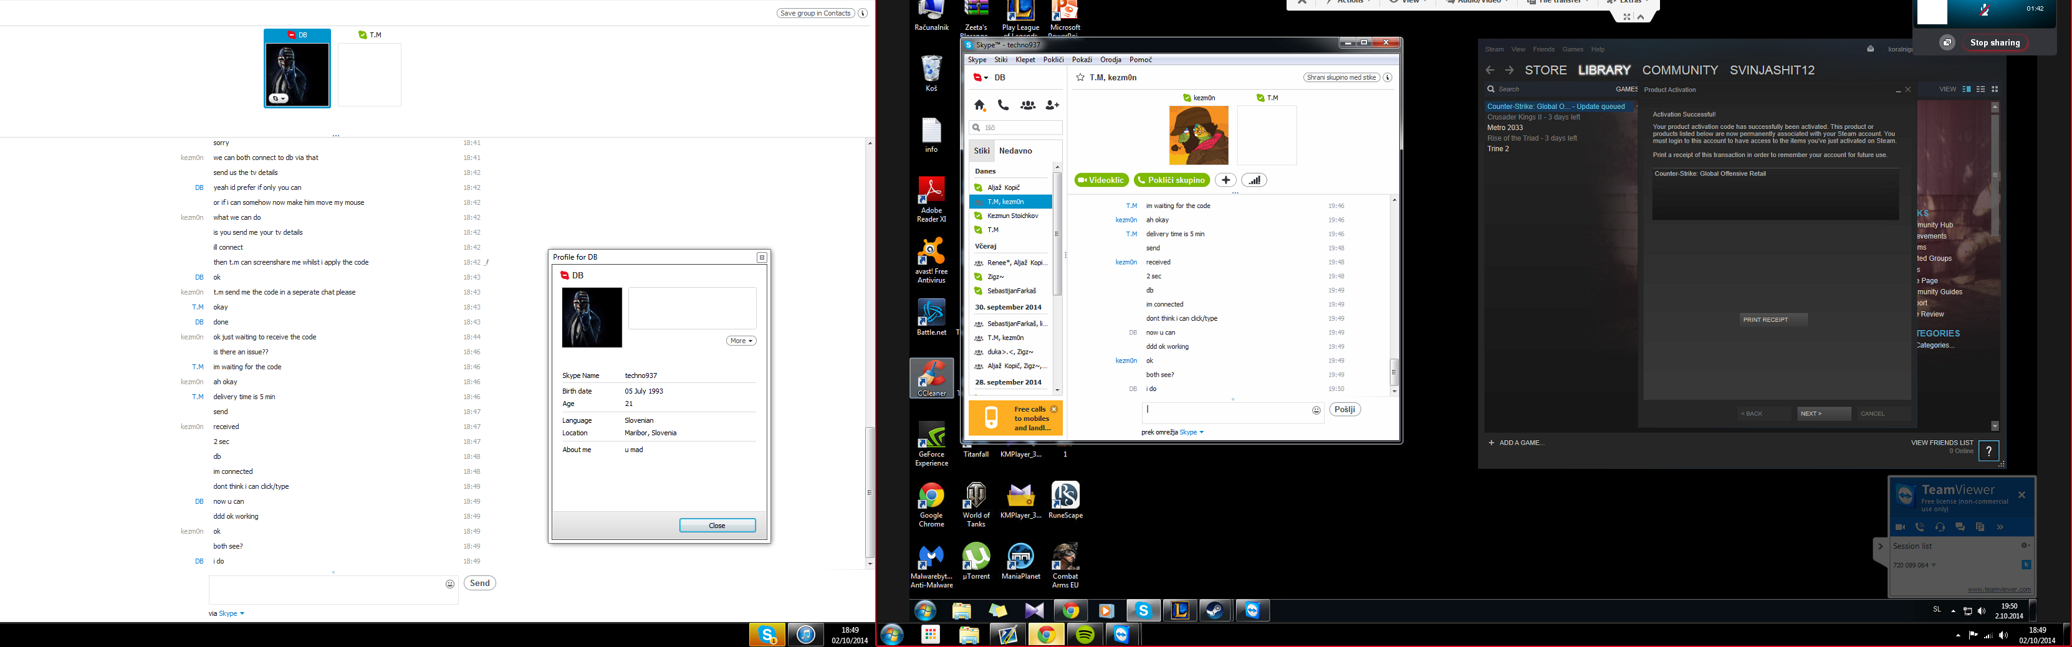Click the Skype icon in local taskbar
The width and height of the screenshot is (2072, 647).
[767, 635]
